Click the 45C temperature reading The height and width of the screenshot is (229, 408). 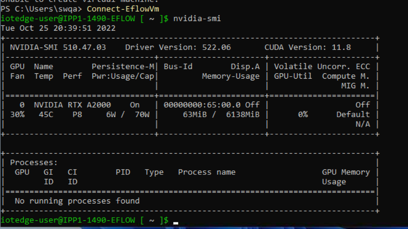(46, 114)
